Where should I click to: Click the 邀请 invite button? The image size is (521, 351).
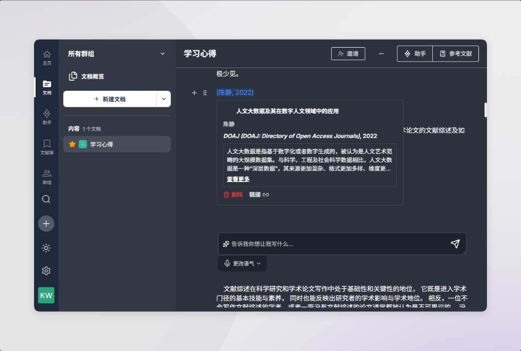click(x=348, y=54)
